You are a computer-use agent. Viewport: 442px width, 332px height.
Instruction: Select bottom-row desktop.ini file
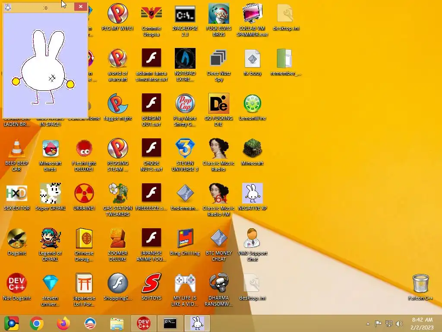point(252,283)
